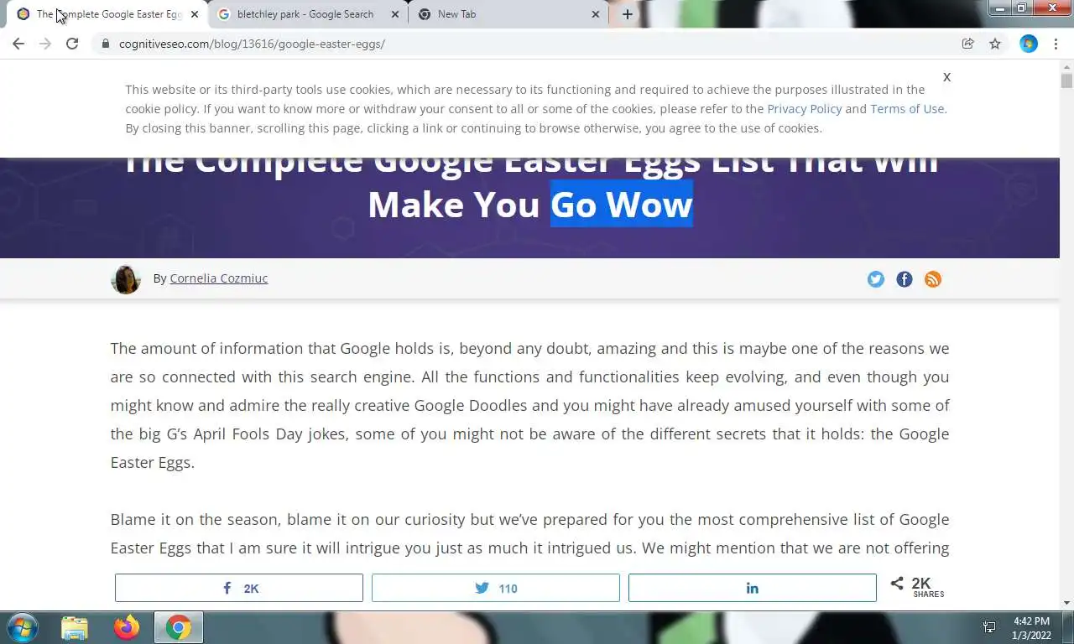Open the RSS feed icon
The height and width of the screenshot is (644, 1074).
pos(933,279)
